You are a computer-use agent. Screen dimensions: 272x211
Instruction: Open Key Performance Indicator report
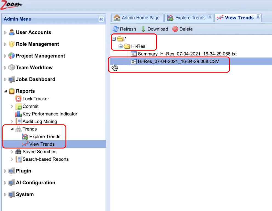coord(50,114)
